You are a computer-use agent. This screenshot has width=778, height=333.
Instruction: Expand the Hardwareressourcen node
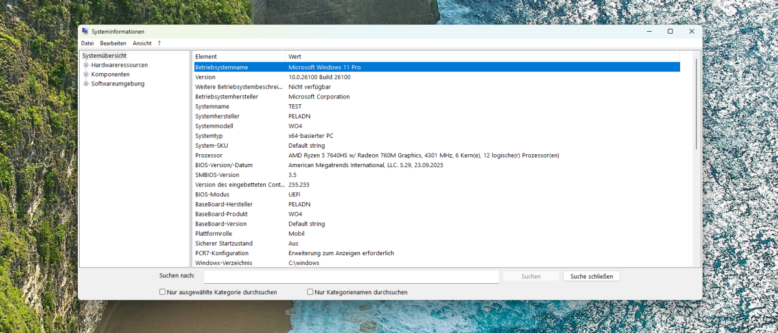tap(86, 65)
